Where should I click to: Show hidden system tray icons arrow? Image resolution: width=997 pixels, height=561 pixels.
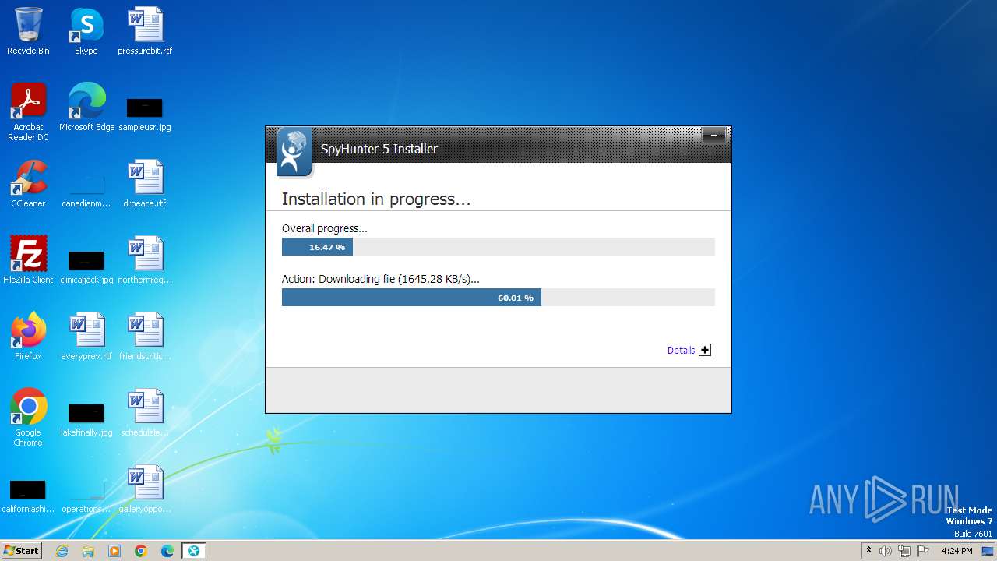(868, 551)
